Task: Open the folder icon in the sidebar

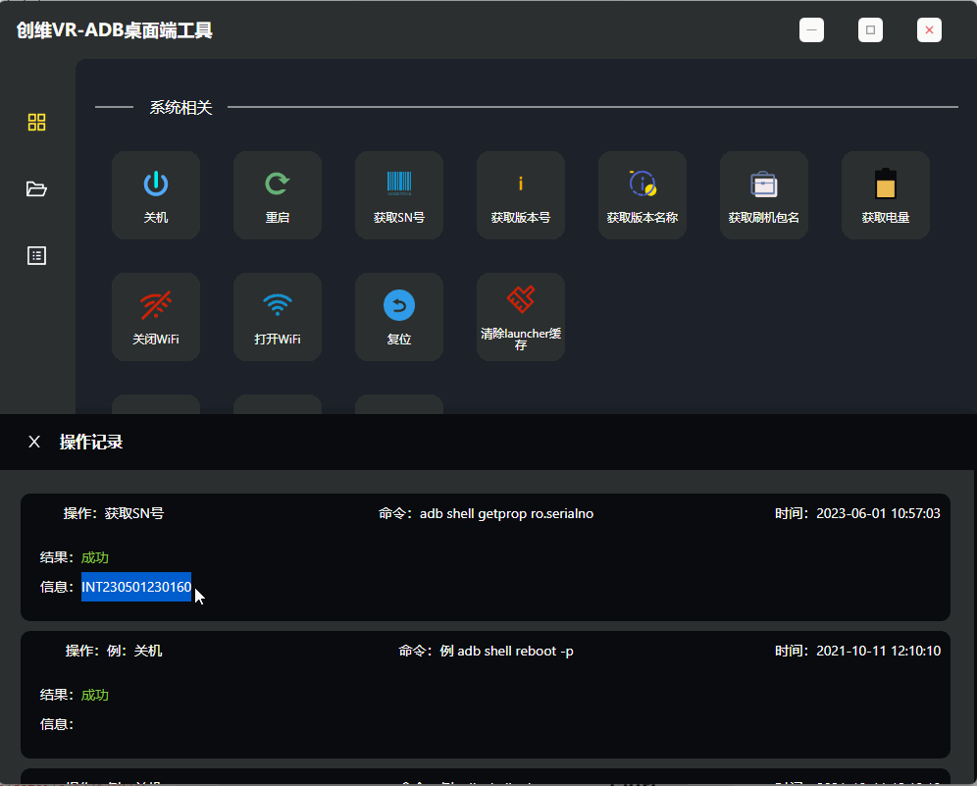Action: point(36,188)
